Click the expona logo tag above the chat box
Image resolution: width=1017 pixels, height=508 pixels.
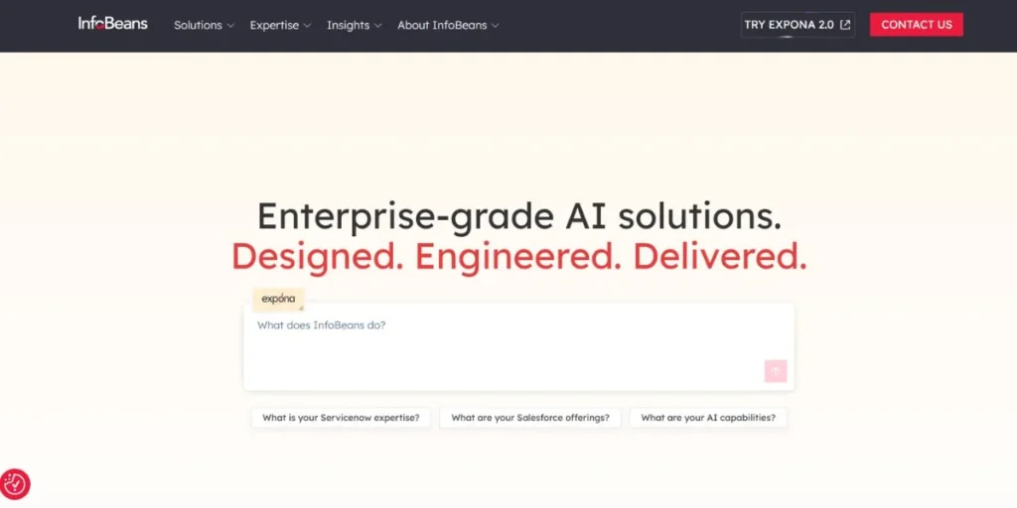tap(278, 299)
